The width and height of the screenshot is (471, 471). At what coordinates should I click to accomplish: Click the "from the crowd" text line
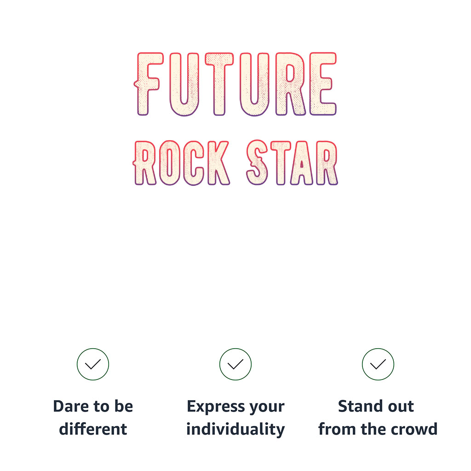pos(378,429)
